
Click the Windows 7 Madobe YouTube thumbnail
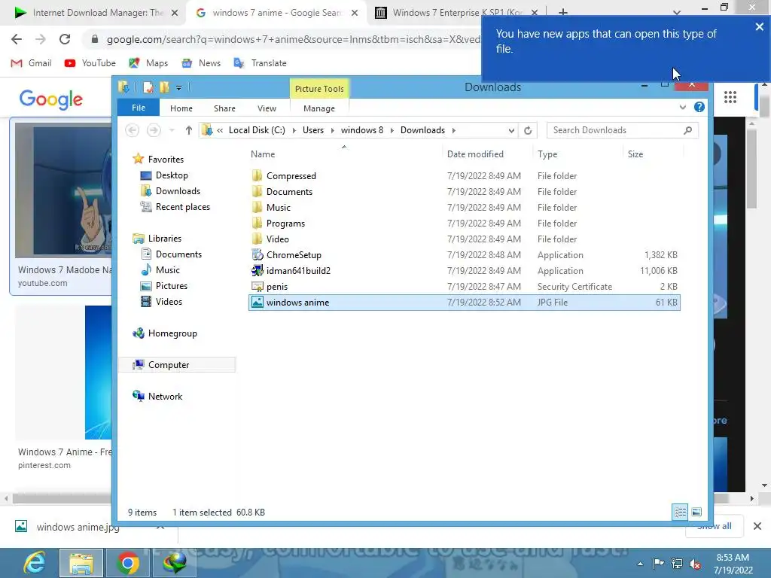63,190
